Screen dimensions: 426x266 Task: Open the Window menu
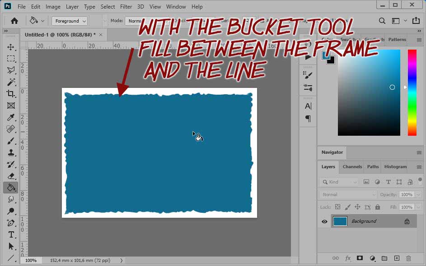click(x=176, y=6)
